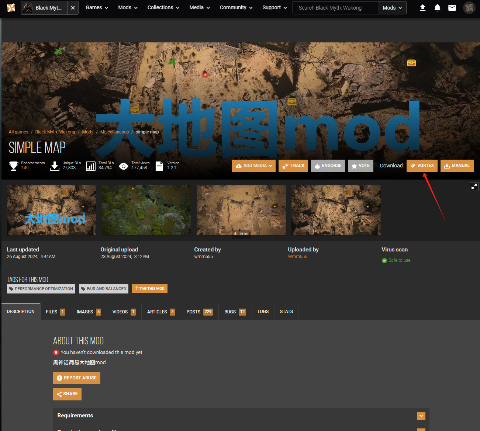Click Tag This Mod button
The height and width of the screenshot is (431, 480).
(x=150, y=288)
